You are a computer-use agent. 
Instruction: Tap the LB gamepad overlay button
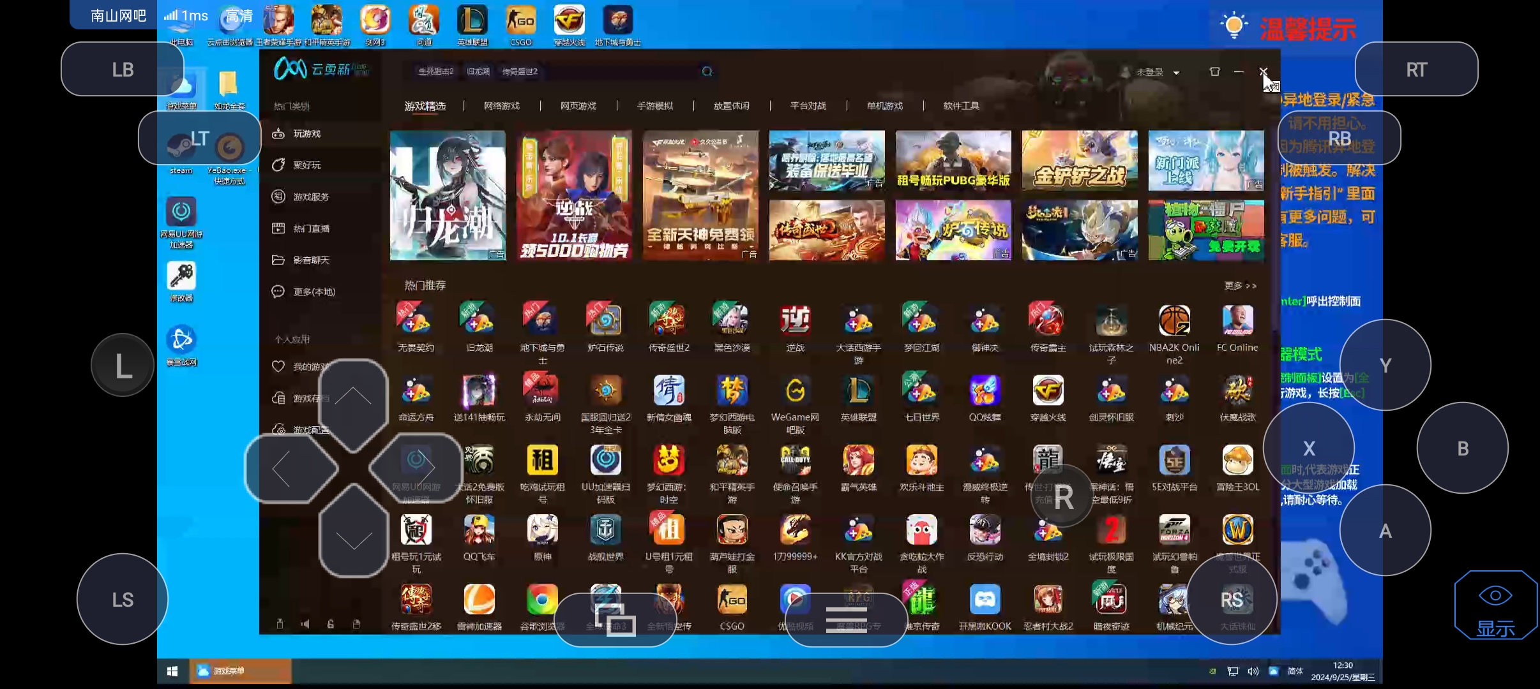coord(123,69)
